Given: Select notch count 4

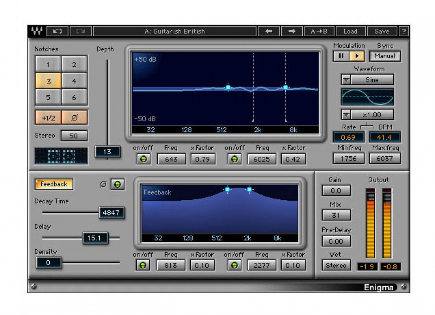Looking at the screenshot, I should 74,81.
